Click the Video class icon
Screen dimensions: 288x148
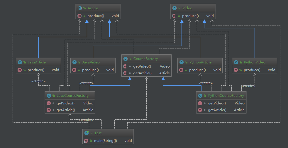[x=175, y=8]
